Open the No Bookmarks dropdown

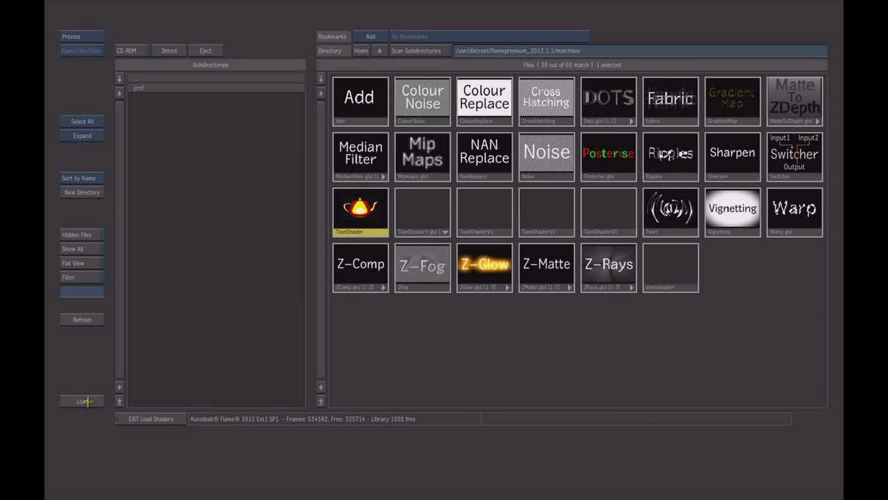(488, 37)
